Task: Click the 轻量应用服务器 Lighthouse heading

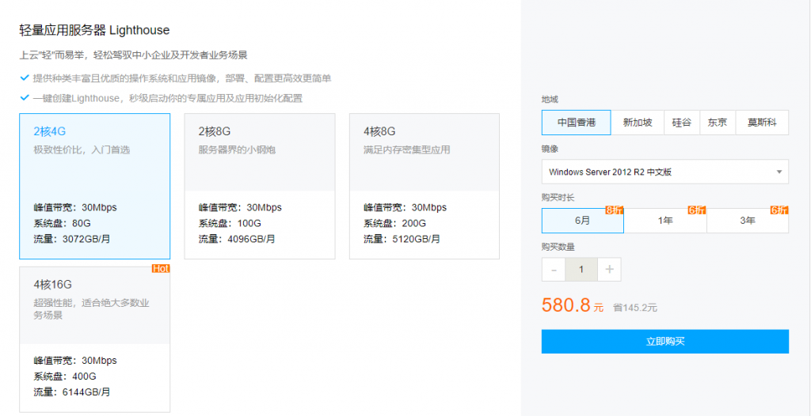Action: (x=95, y=31)
